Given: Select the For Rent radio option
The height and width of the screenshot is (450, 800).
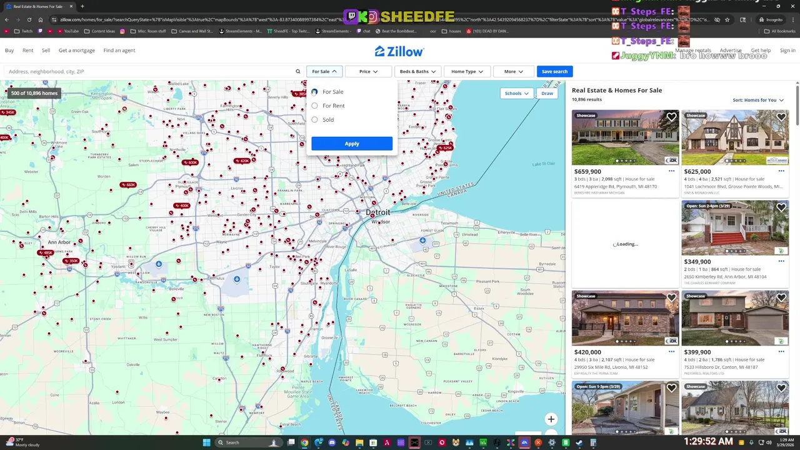Looking at the screenshot, I should (314, 106).
